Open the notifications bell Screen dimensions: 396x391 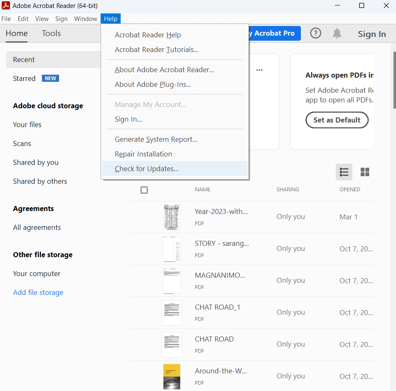tap(337, 33)
